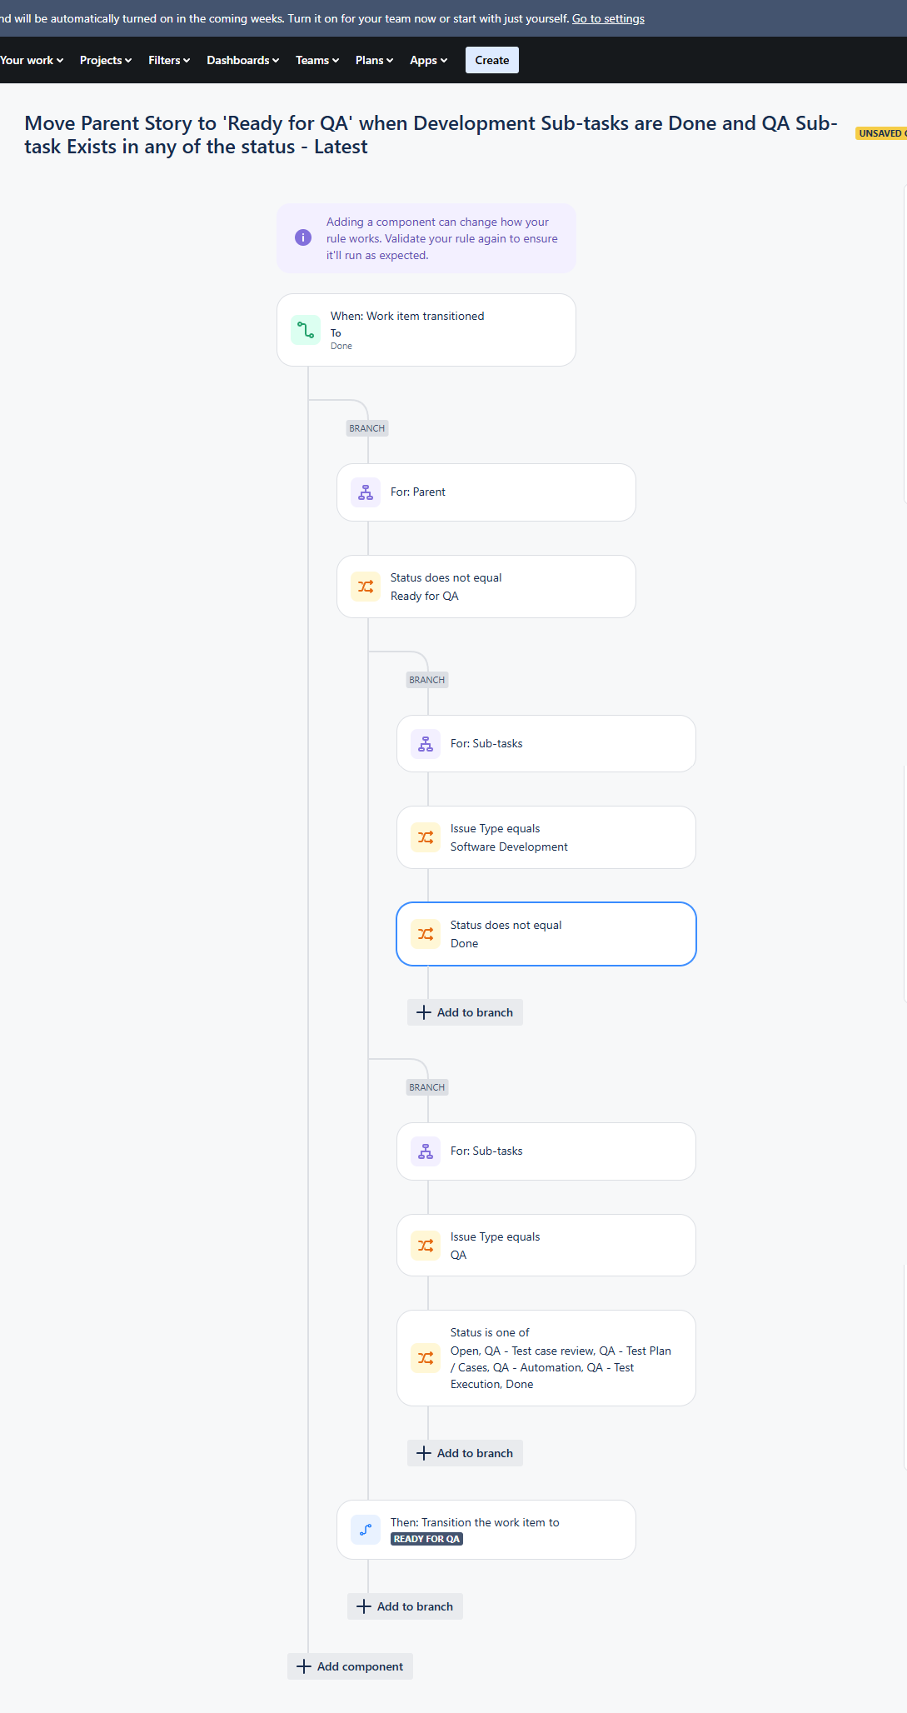This screenshot has height=1713, width=907.
Task: Open the Teams menu
Action: [x=316, y=59]
